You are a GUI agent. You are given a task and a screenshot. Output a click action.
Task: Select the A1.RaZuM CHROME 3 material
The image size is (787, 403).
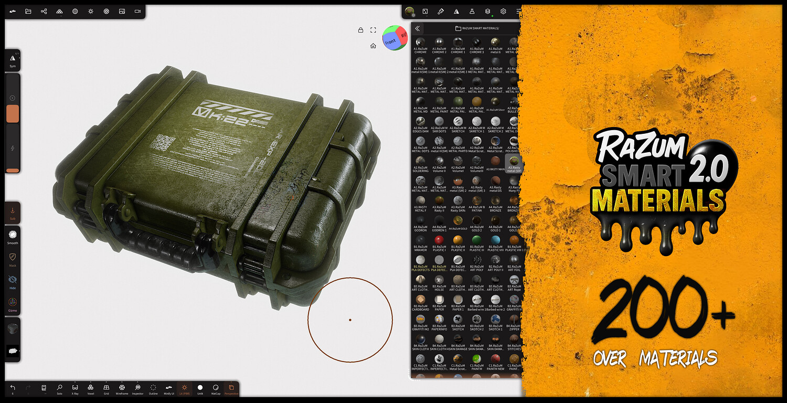click(476, 46)
